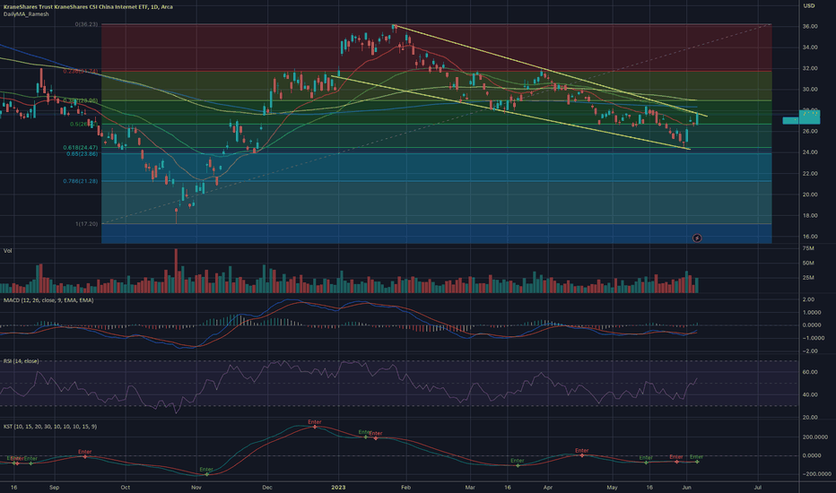Click the 75M volume axis label
The image size is (836, 493).
pyautogui.click(x=808, y=249)
